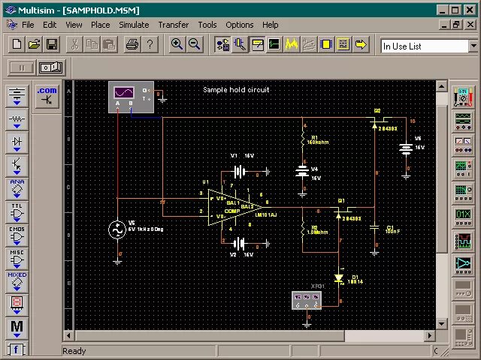Print the circuit schematic

[x=132, y=45]
